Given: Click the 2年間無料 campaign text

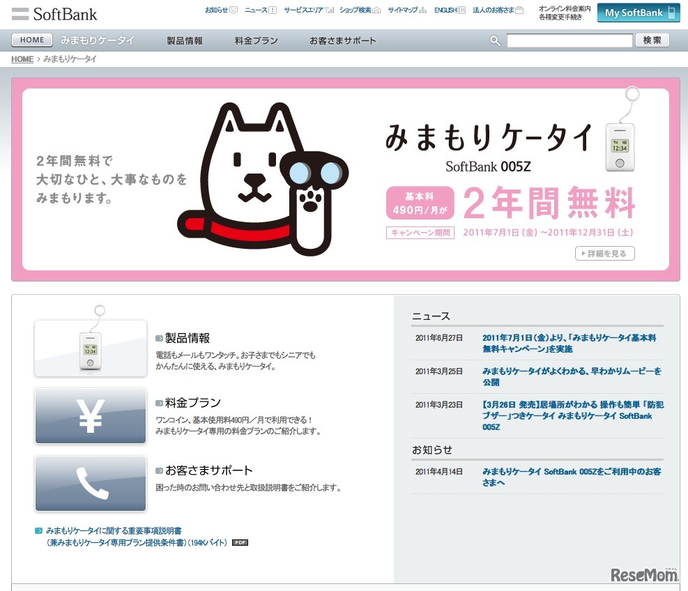Looking at the screenshot, I should click(549, 203).
